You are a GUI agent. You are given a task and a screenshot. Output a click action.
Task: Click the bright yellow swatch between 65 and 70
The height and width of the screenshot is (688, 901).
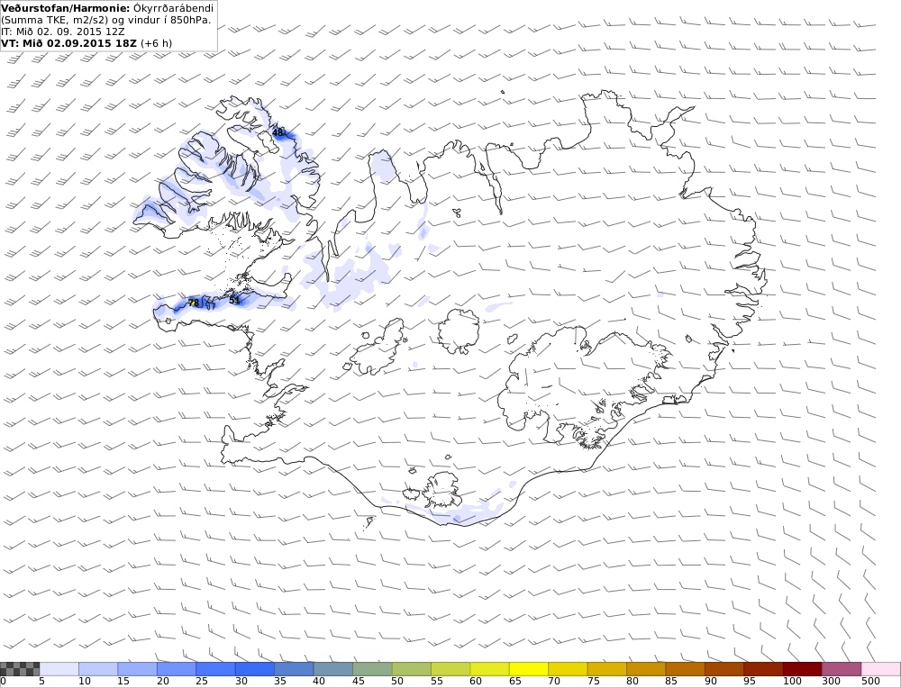(529, 668)
